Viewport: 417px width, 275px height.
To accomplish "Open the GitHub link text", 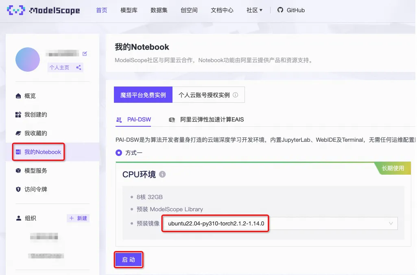I will point(296,10).
